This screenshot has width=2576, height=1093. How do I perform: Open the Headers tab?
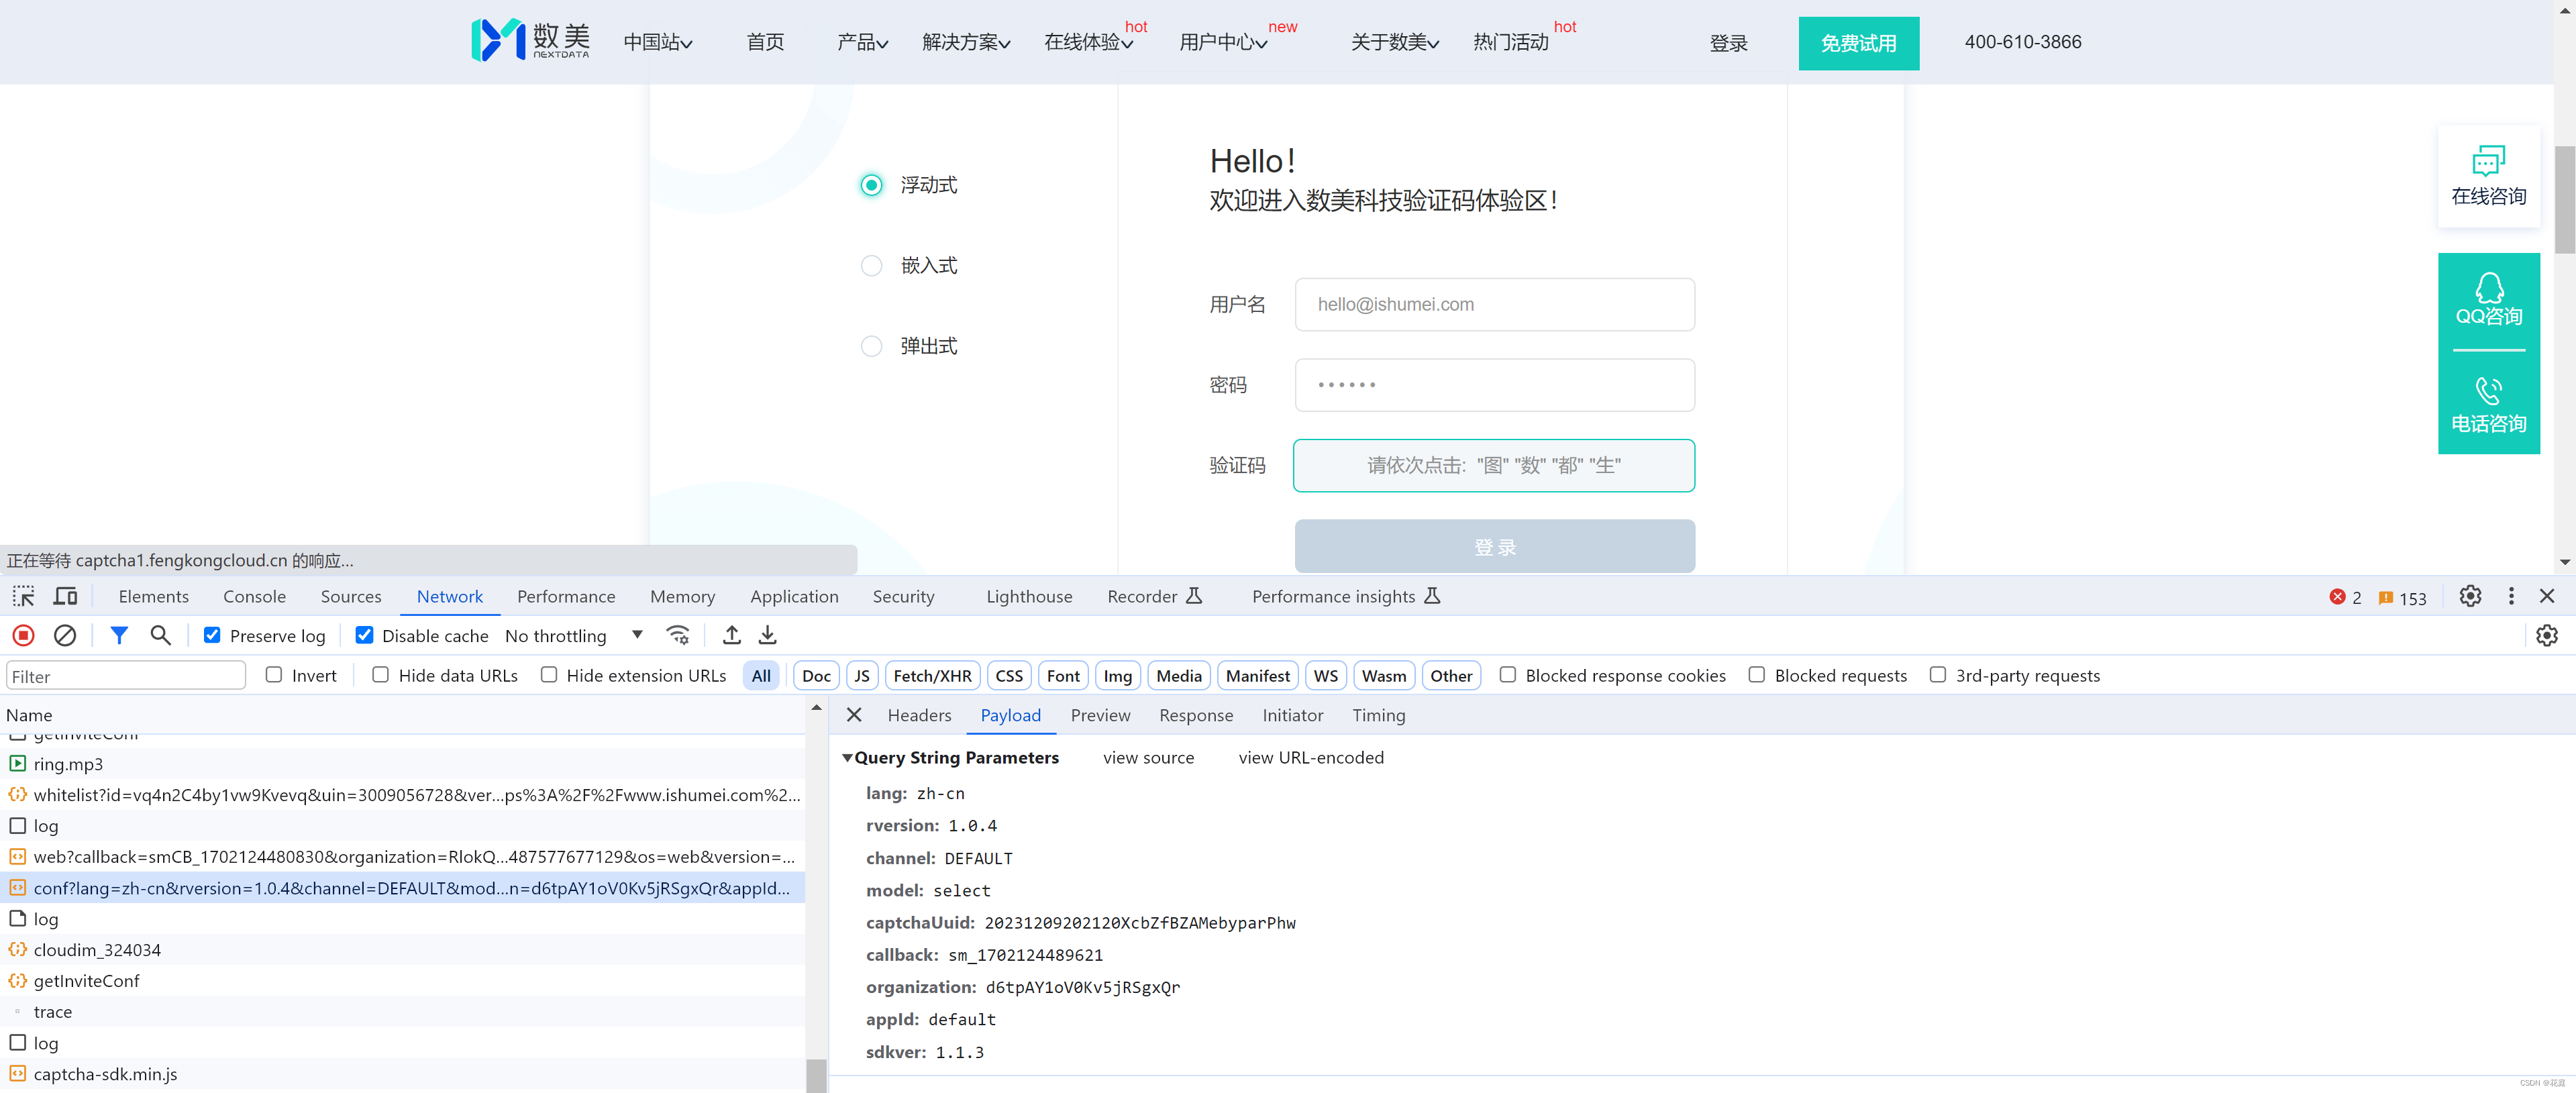920,716
